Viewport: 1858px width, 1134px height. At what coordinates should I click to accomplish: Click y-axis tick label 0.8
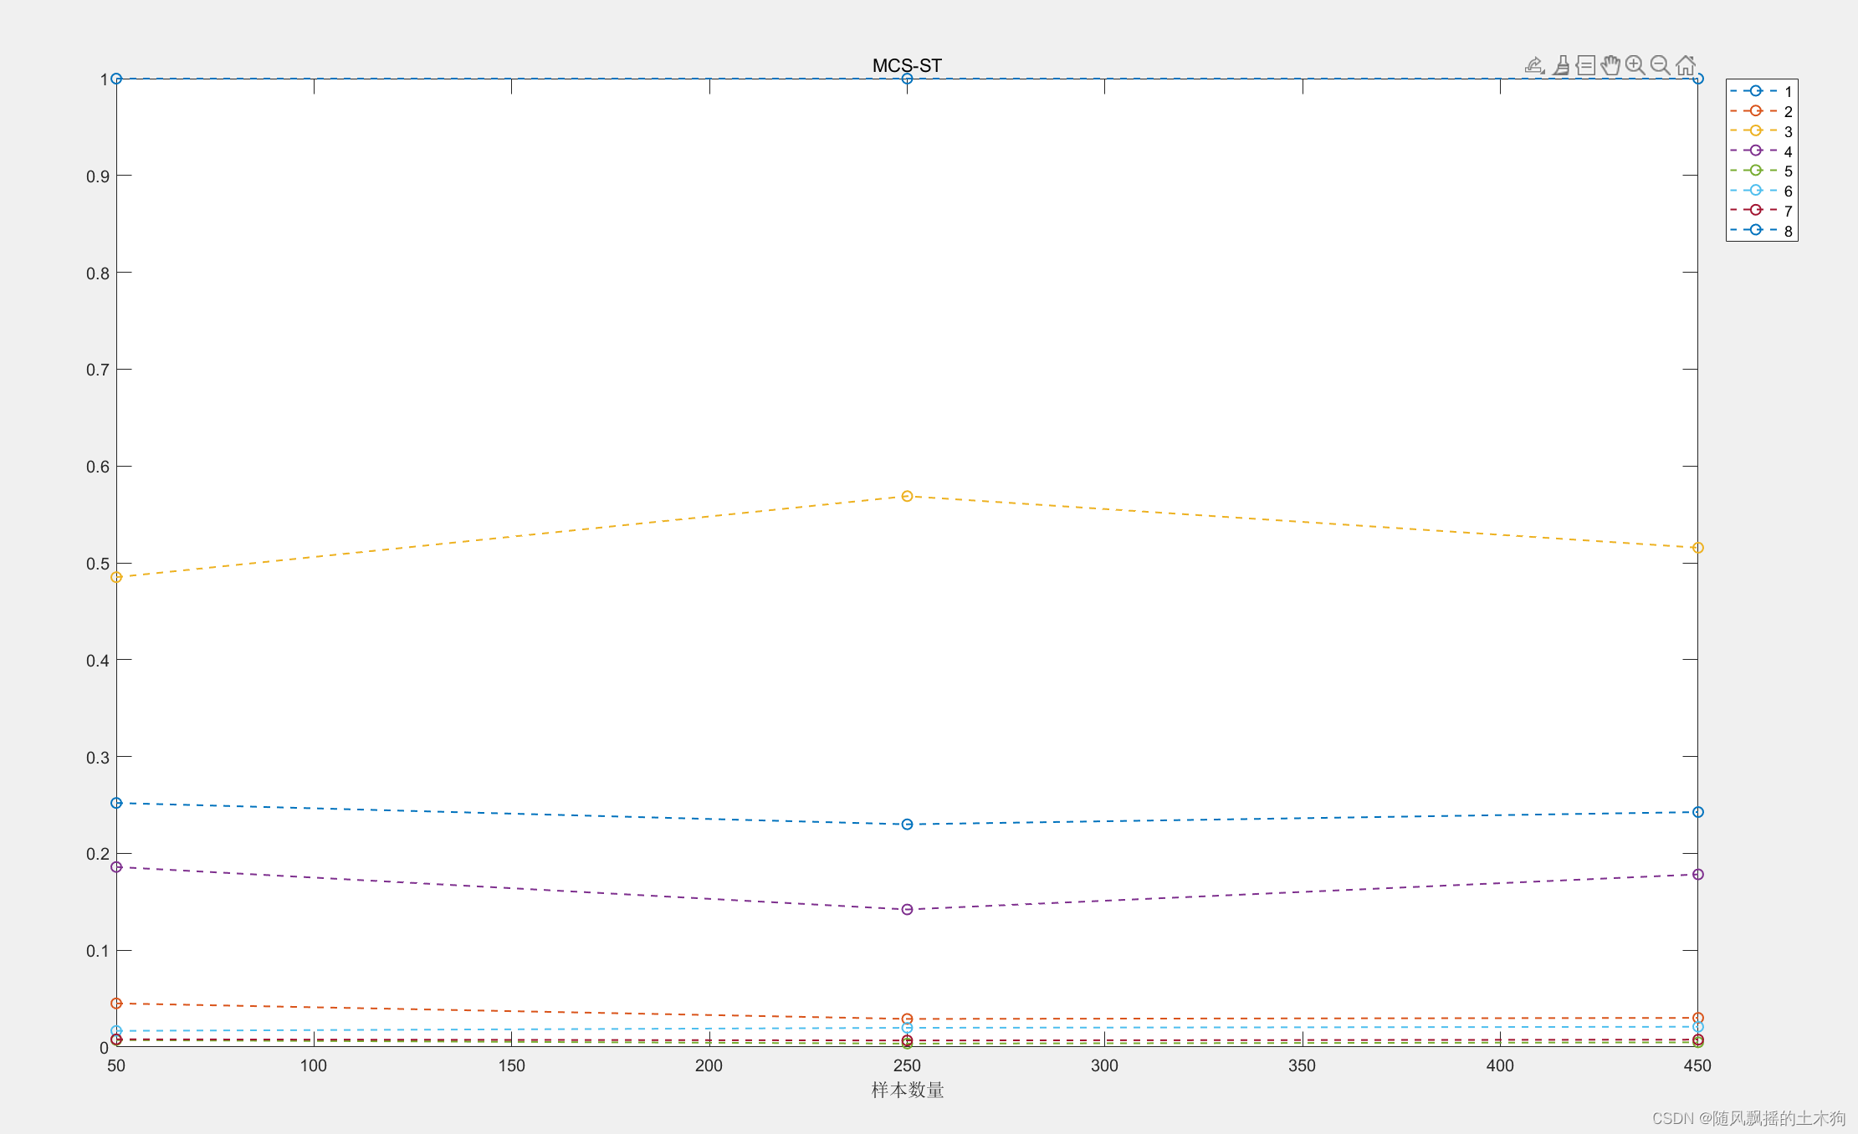98,273
